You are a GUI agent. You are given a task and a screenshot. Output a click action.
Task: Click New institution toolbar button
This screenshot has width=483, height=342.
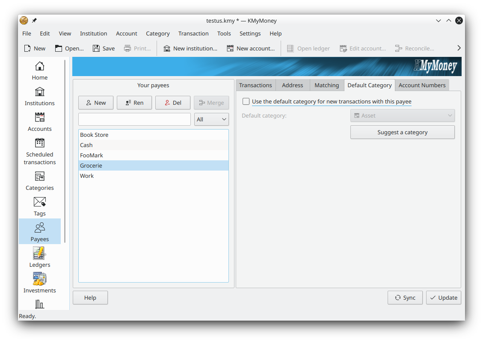coord(190,48)
